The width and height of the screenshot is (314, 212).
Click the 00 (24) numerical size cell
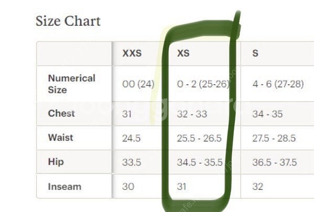pos(138,84)
